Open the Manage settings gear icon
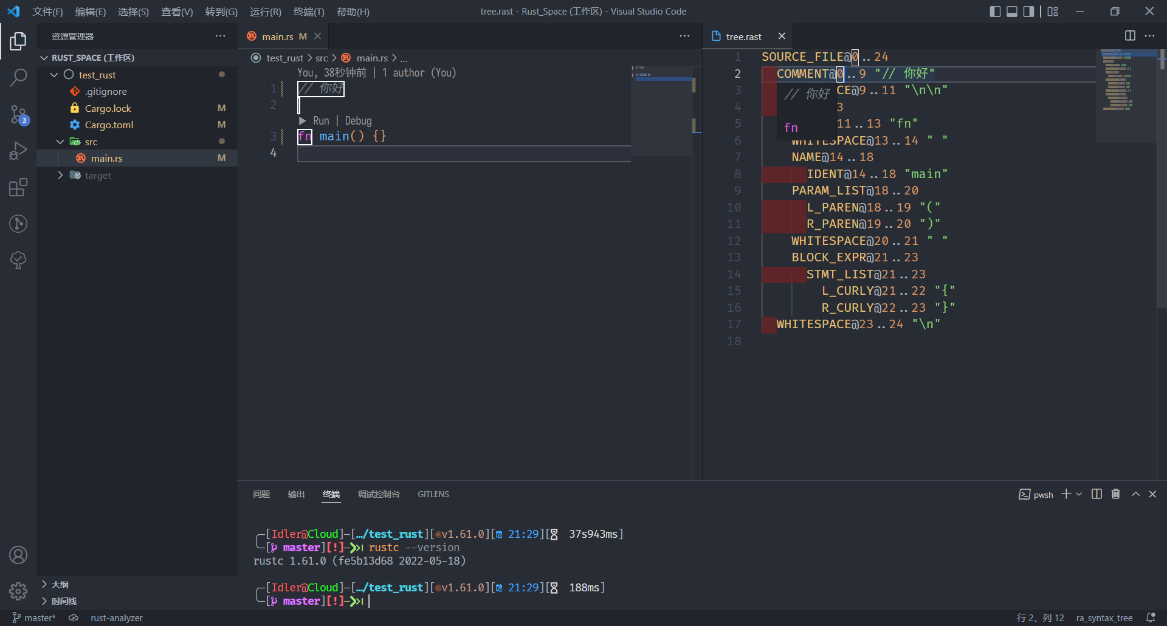 [18, 591]
